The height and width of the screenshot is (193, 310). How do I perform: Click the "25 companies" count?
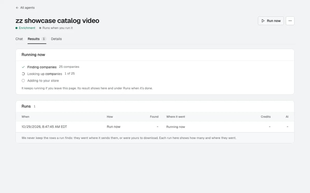69,67
